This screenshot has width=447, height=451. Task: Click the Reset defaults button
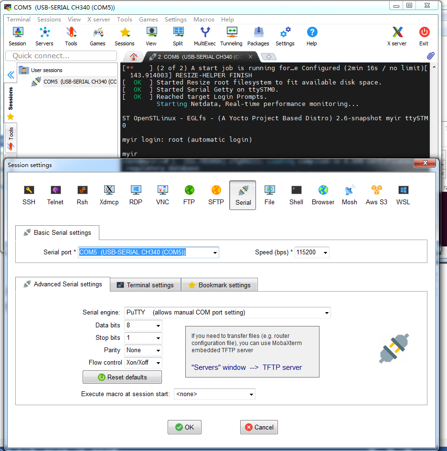tap(122, 377)
